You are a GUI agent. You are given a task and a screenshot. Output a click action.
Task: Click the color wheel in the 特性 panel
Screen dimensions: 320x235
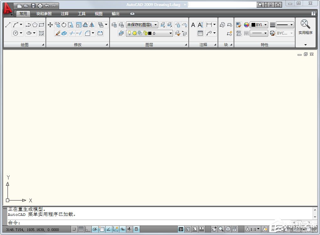pos(247,24)
